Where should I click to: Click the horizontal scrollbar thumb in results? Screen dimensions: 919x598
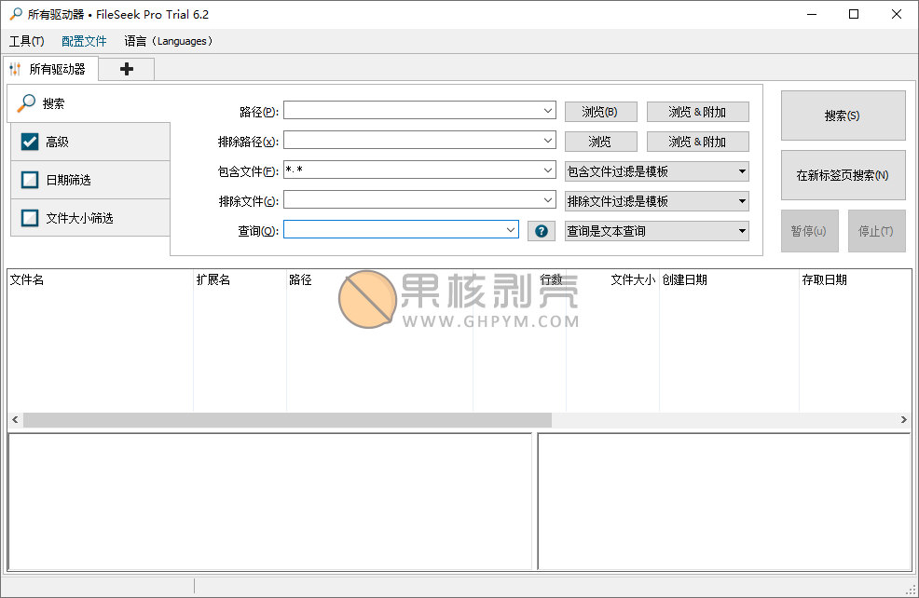tap(287, 419)
